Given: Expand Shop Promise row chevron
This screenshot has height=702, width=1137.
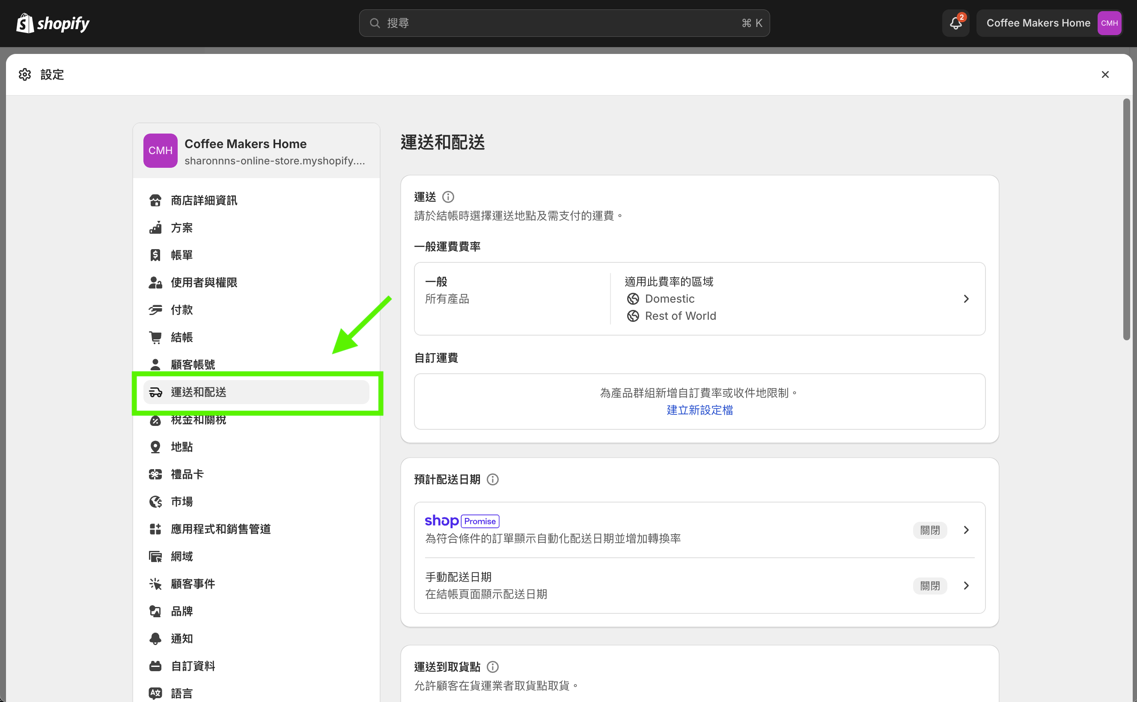Looking at the screenshot, I should click(966, 530).
